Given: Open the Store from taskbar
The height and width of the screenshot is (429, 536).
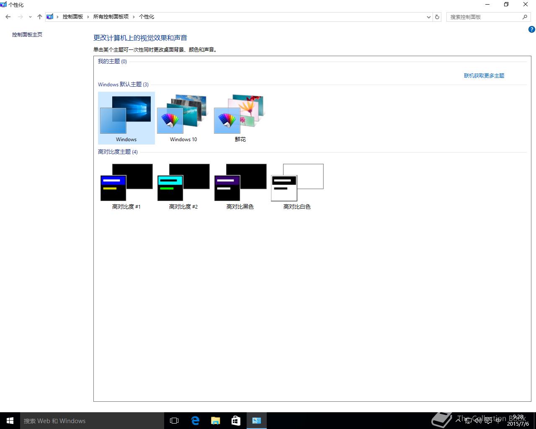Looking at the screenshot, I should [236, 421].
